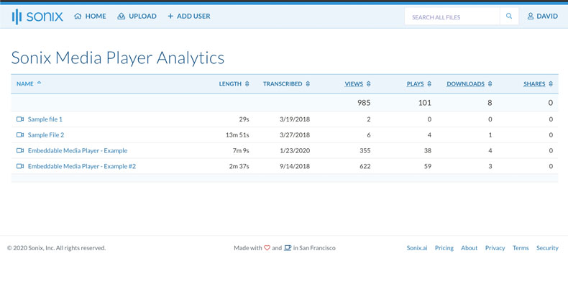Click video icon beside Embeddable Media Player - Example #2
568x284 pixels.
click(20, 166)
